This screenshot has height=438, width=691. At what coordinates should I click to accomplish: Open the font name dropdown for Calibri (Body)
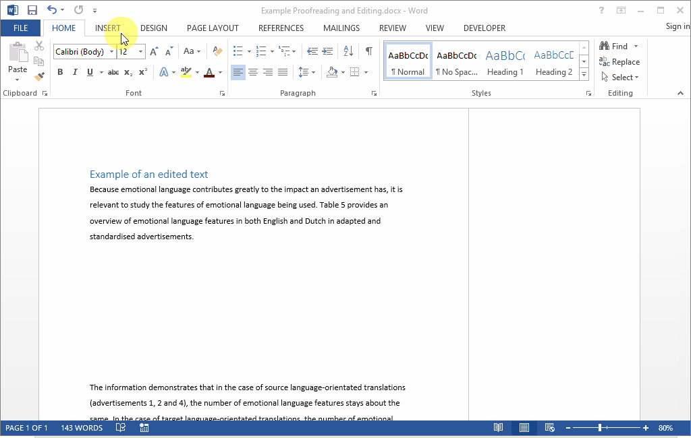[x=111, y=52]
